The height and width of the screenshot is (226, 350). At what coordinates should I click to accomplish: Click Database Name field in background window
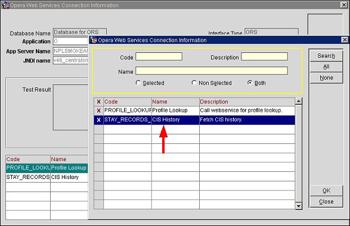(x=80, y=32)
